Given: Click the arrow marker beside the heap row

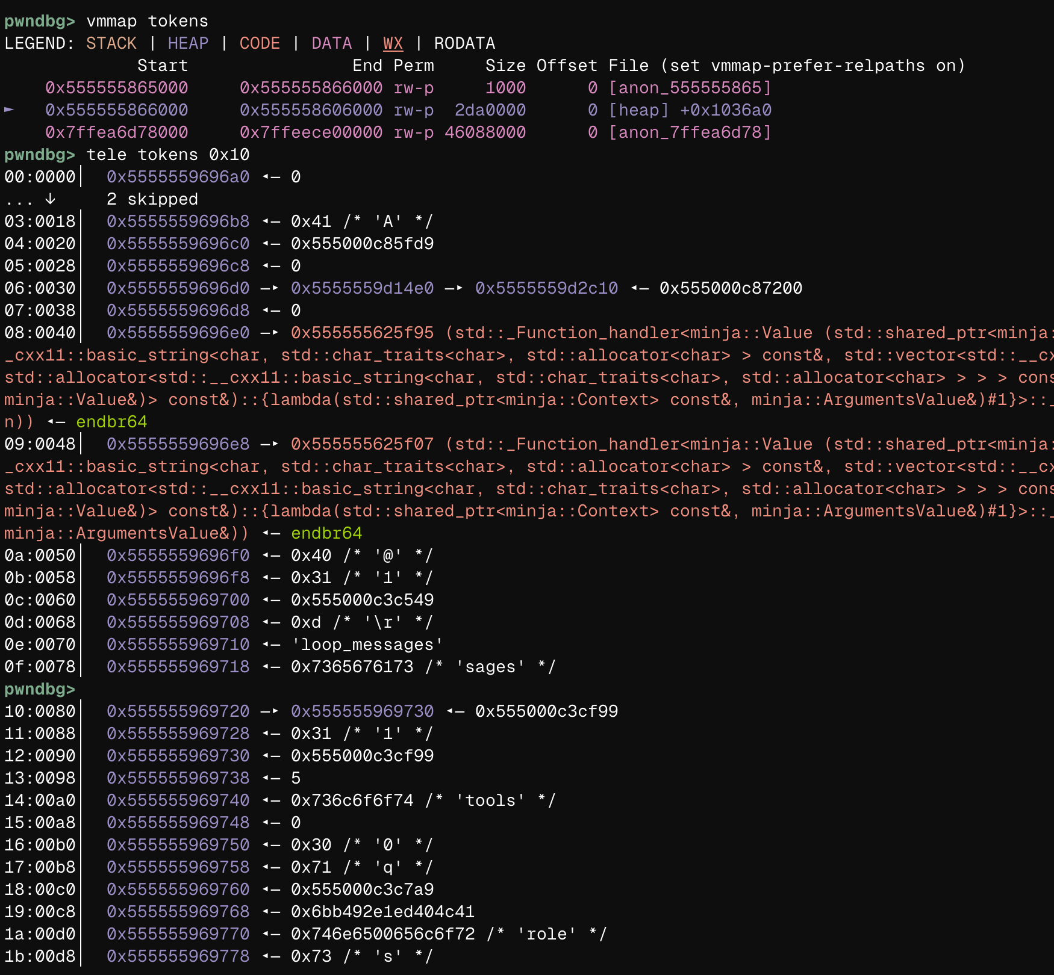Looking at the screenshot, I should point(9,110).
